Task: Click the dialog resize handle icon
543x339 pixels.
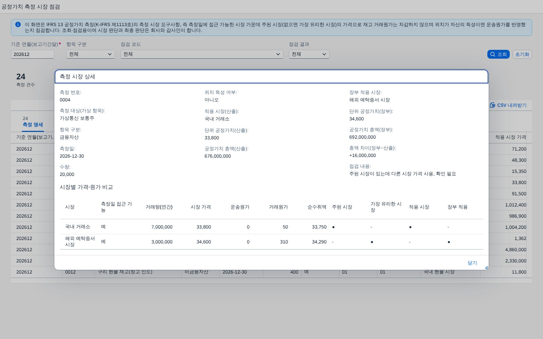Action: 486,267
